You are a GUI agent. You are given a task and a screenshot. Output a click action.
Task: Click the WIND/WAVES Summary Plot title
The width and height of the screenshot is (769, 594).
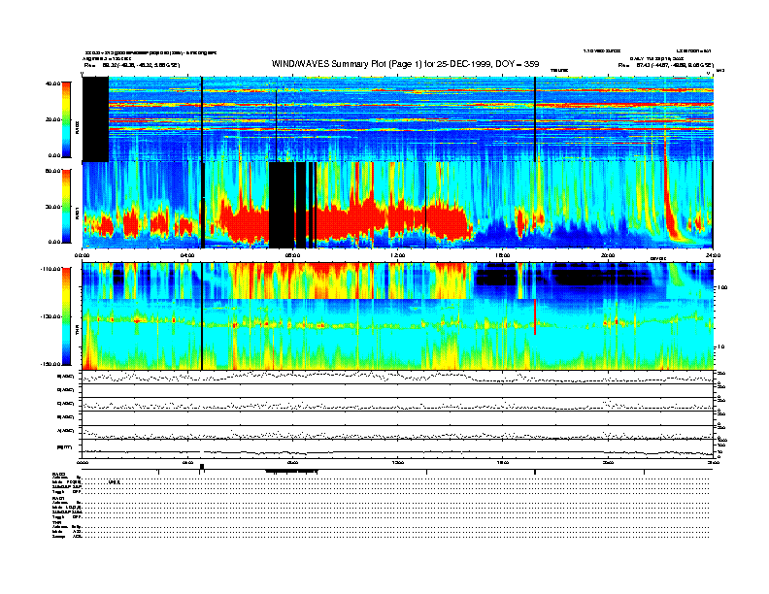click(x=405, y=64)
